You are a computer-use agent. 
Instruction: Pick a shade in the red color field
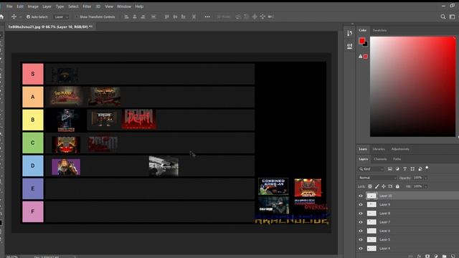[x=413, y=86]
